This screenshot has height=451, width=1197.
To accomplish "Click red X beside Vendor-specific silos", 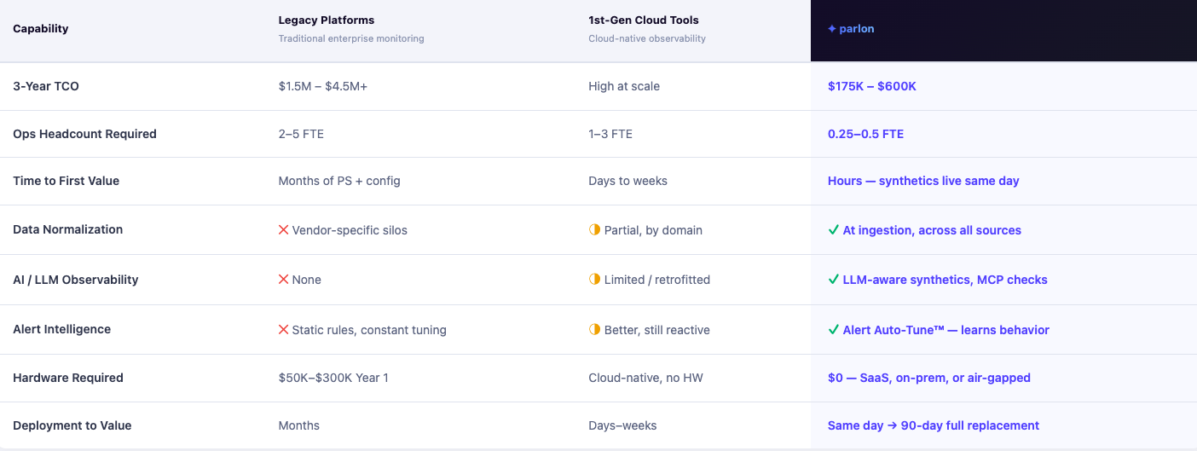I will tap(283, 230).
